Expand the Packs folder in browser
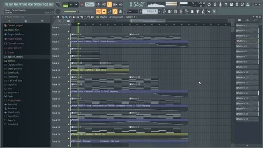 10,97
